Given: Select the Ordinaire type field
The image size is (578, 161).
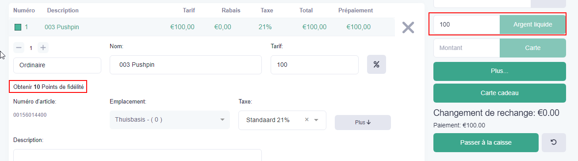Looking at the screenshot, I should [57, 65].
